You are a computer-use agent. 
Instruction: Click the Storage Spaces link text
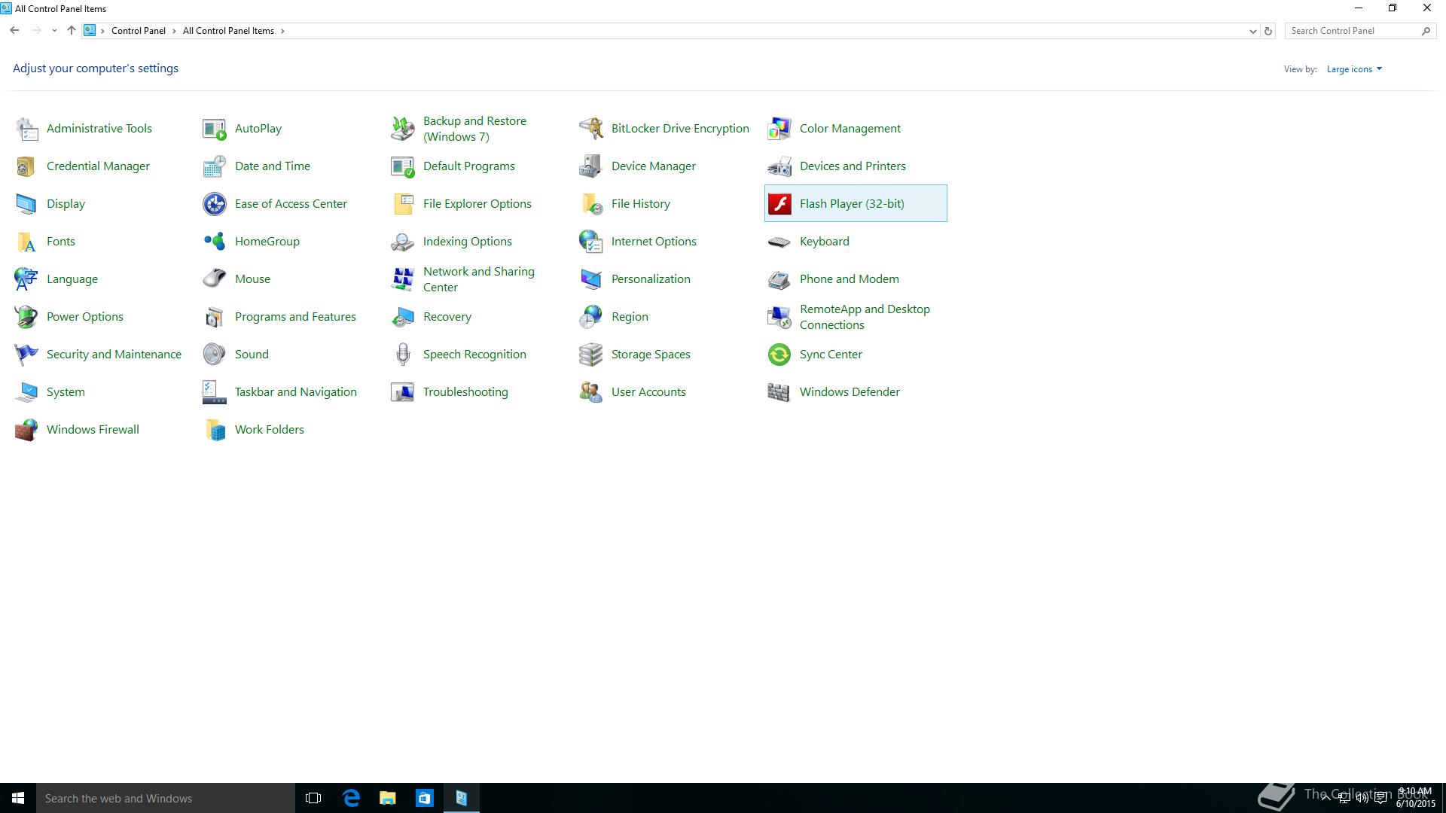pyautogui.click(x=651, y=355)
